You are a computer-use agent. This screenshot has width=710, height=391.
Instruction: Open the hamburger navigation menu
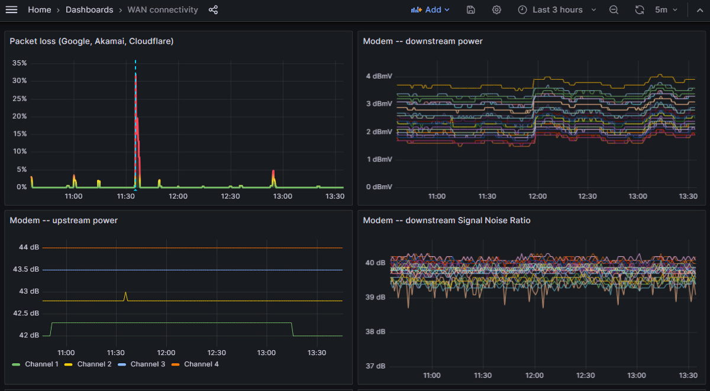11,10
